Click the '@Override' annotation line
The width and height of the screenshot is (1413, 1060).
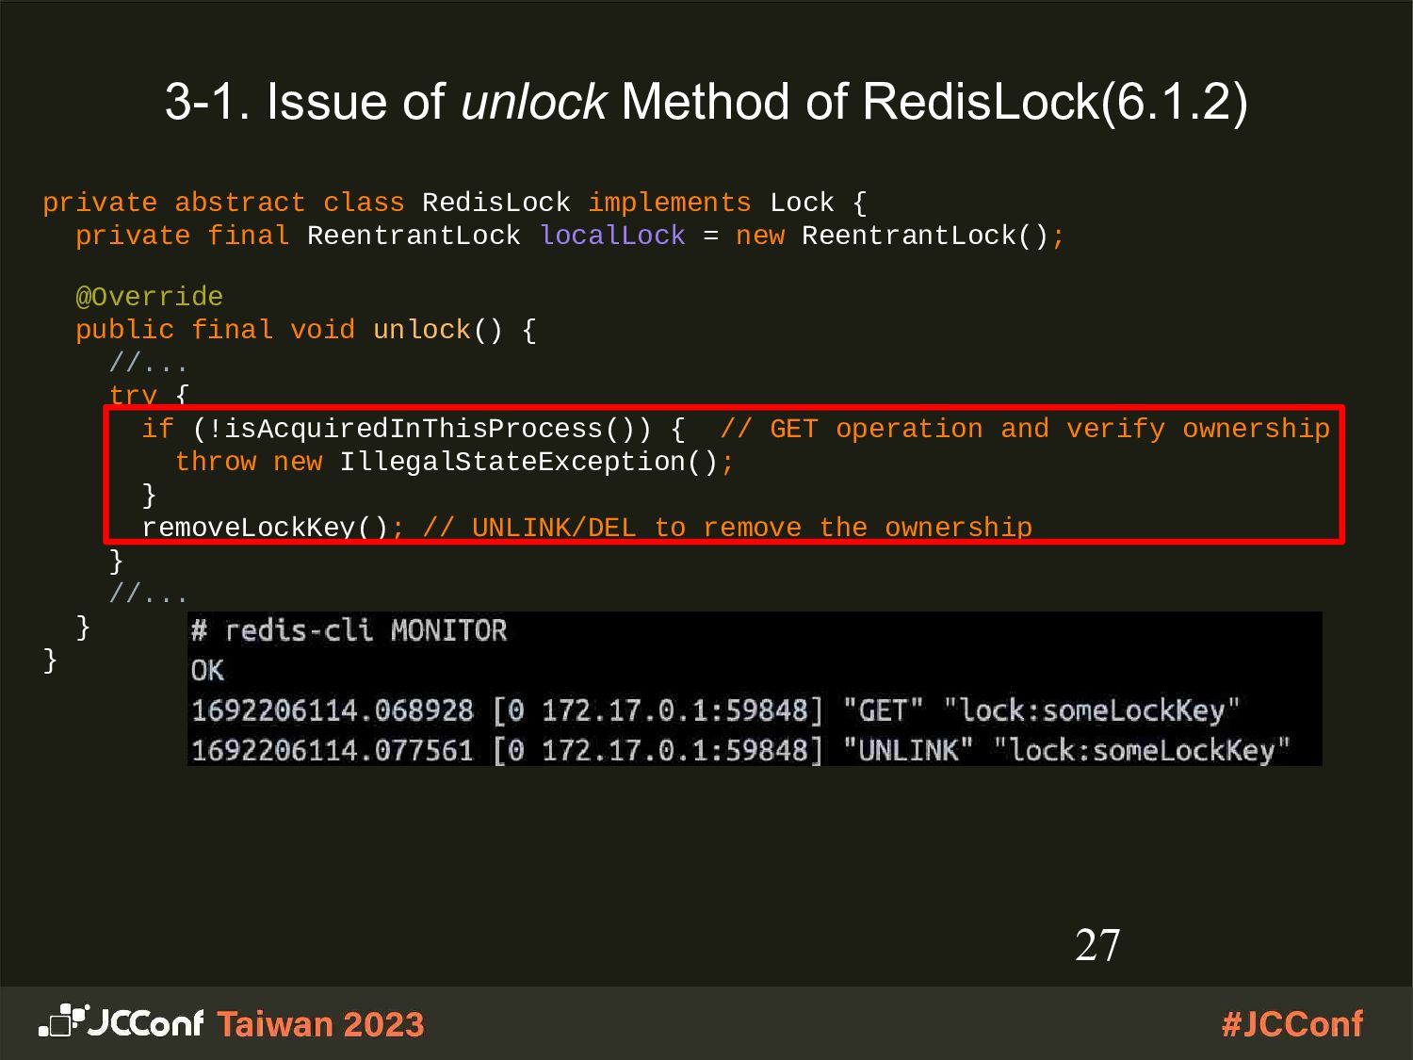coord(149,297)
